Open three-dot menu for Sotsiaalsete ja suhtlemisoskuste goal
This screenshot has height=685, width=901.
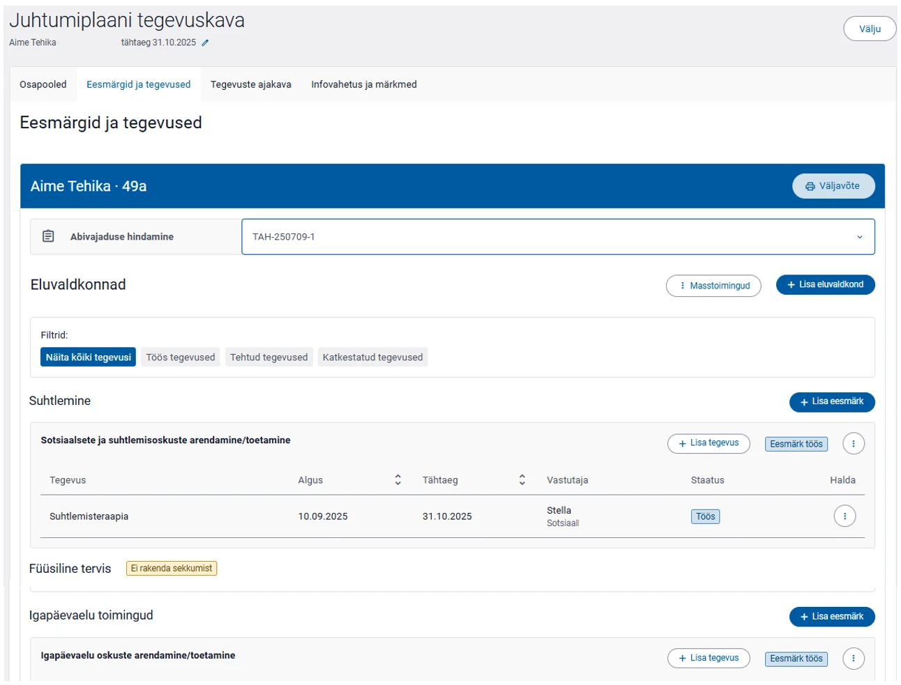tap(853, 444)
